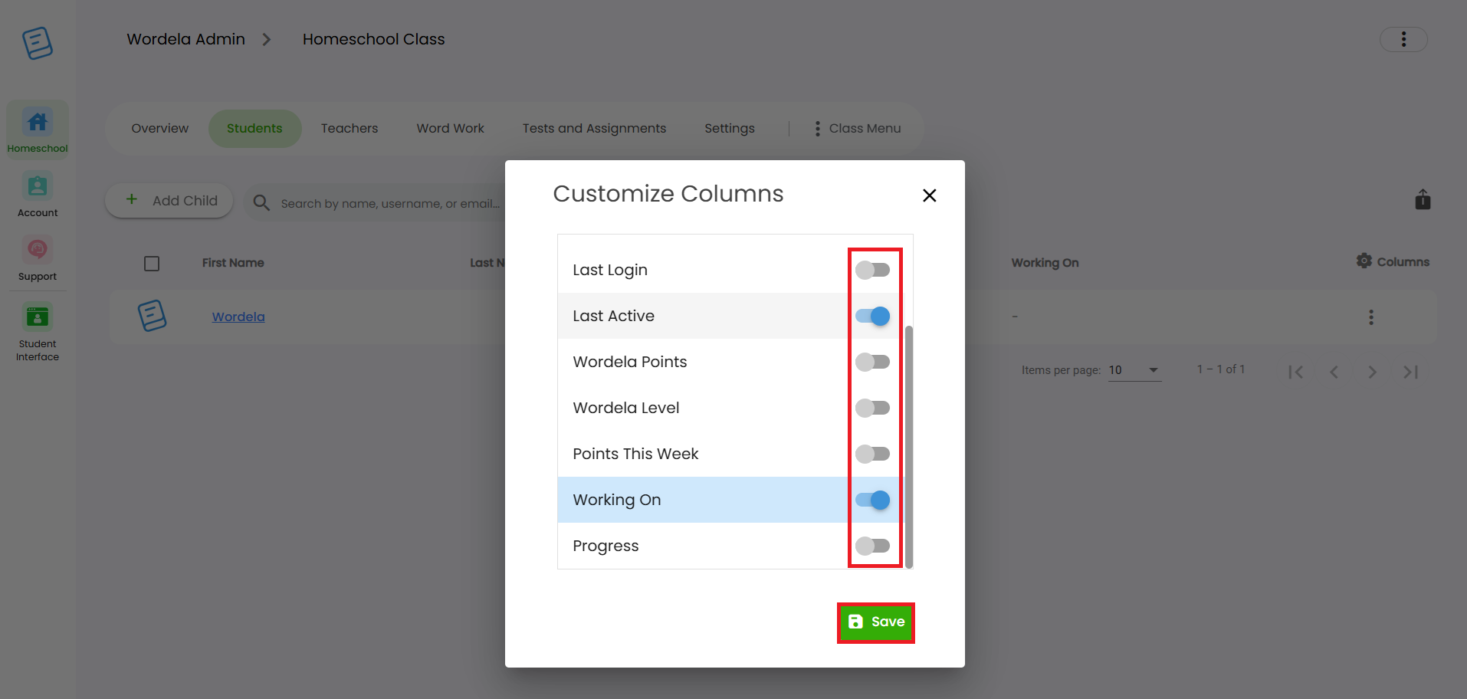Click the breadcrumb chevron after Wordela Admin
The width and height of the screenshot is (1467, 699).
(267, 39)
